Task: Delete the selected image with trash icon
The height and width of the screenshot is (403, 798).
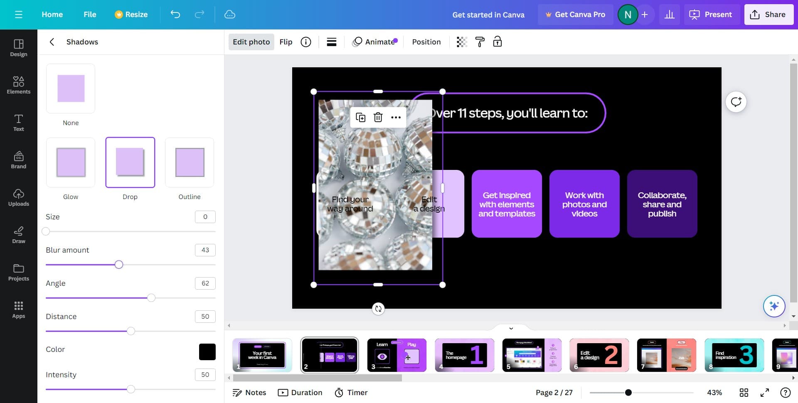Action: click(378, 118)
